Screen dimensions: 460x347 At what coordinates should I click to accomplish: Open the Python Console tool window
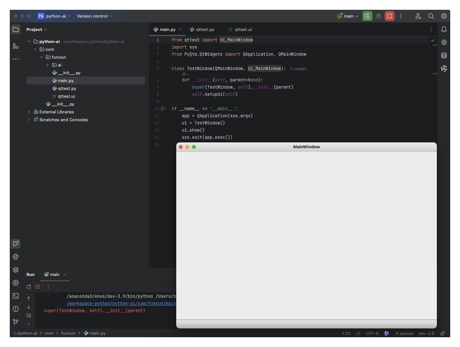[16, 257]
